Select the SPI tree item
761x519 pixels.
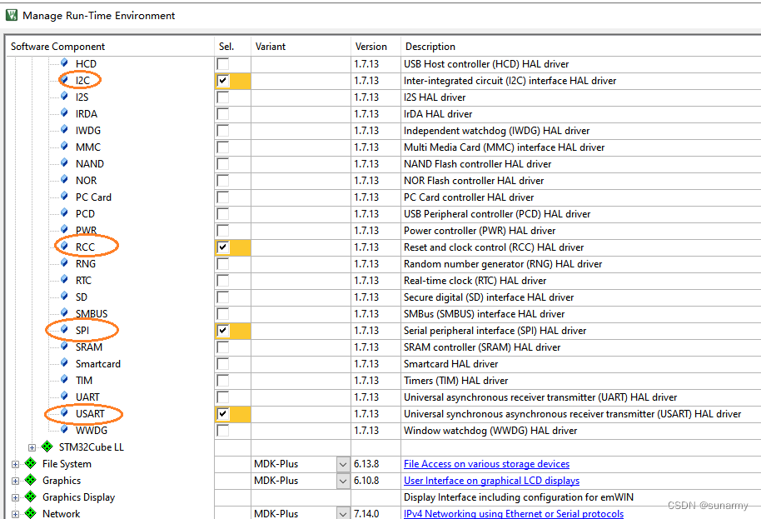[x=82, y=331]
